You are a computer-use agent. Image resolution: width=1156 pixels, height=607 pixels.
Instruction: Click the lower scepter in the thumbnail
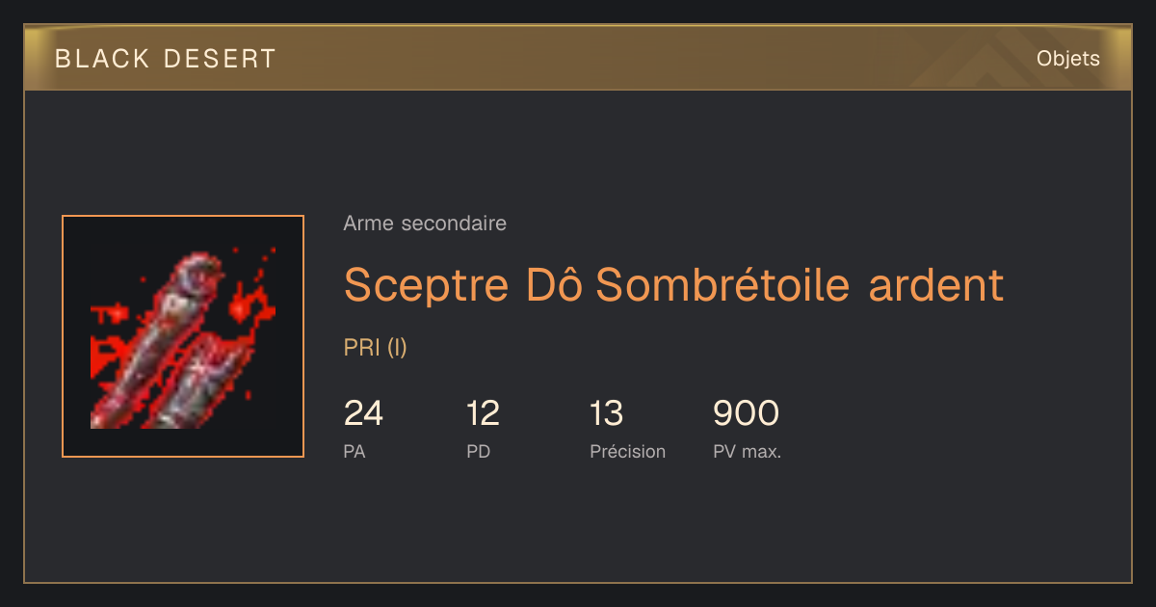click(x=197, y=381)
